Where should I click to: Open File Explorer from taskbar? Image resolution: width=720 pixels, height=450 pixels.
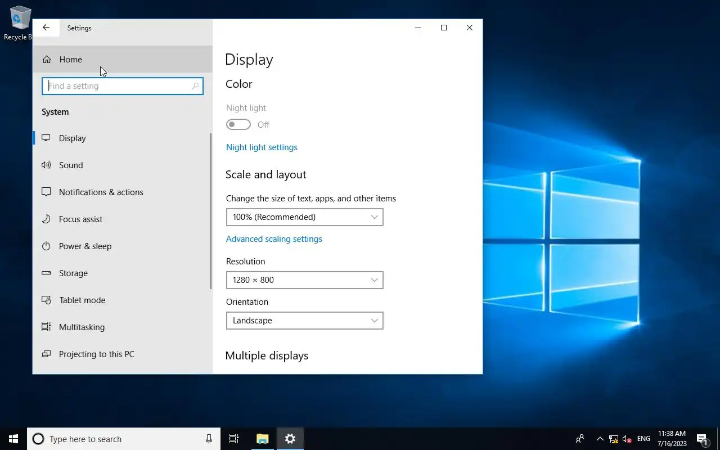[263, 439]
